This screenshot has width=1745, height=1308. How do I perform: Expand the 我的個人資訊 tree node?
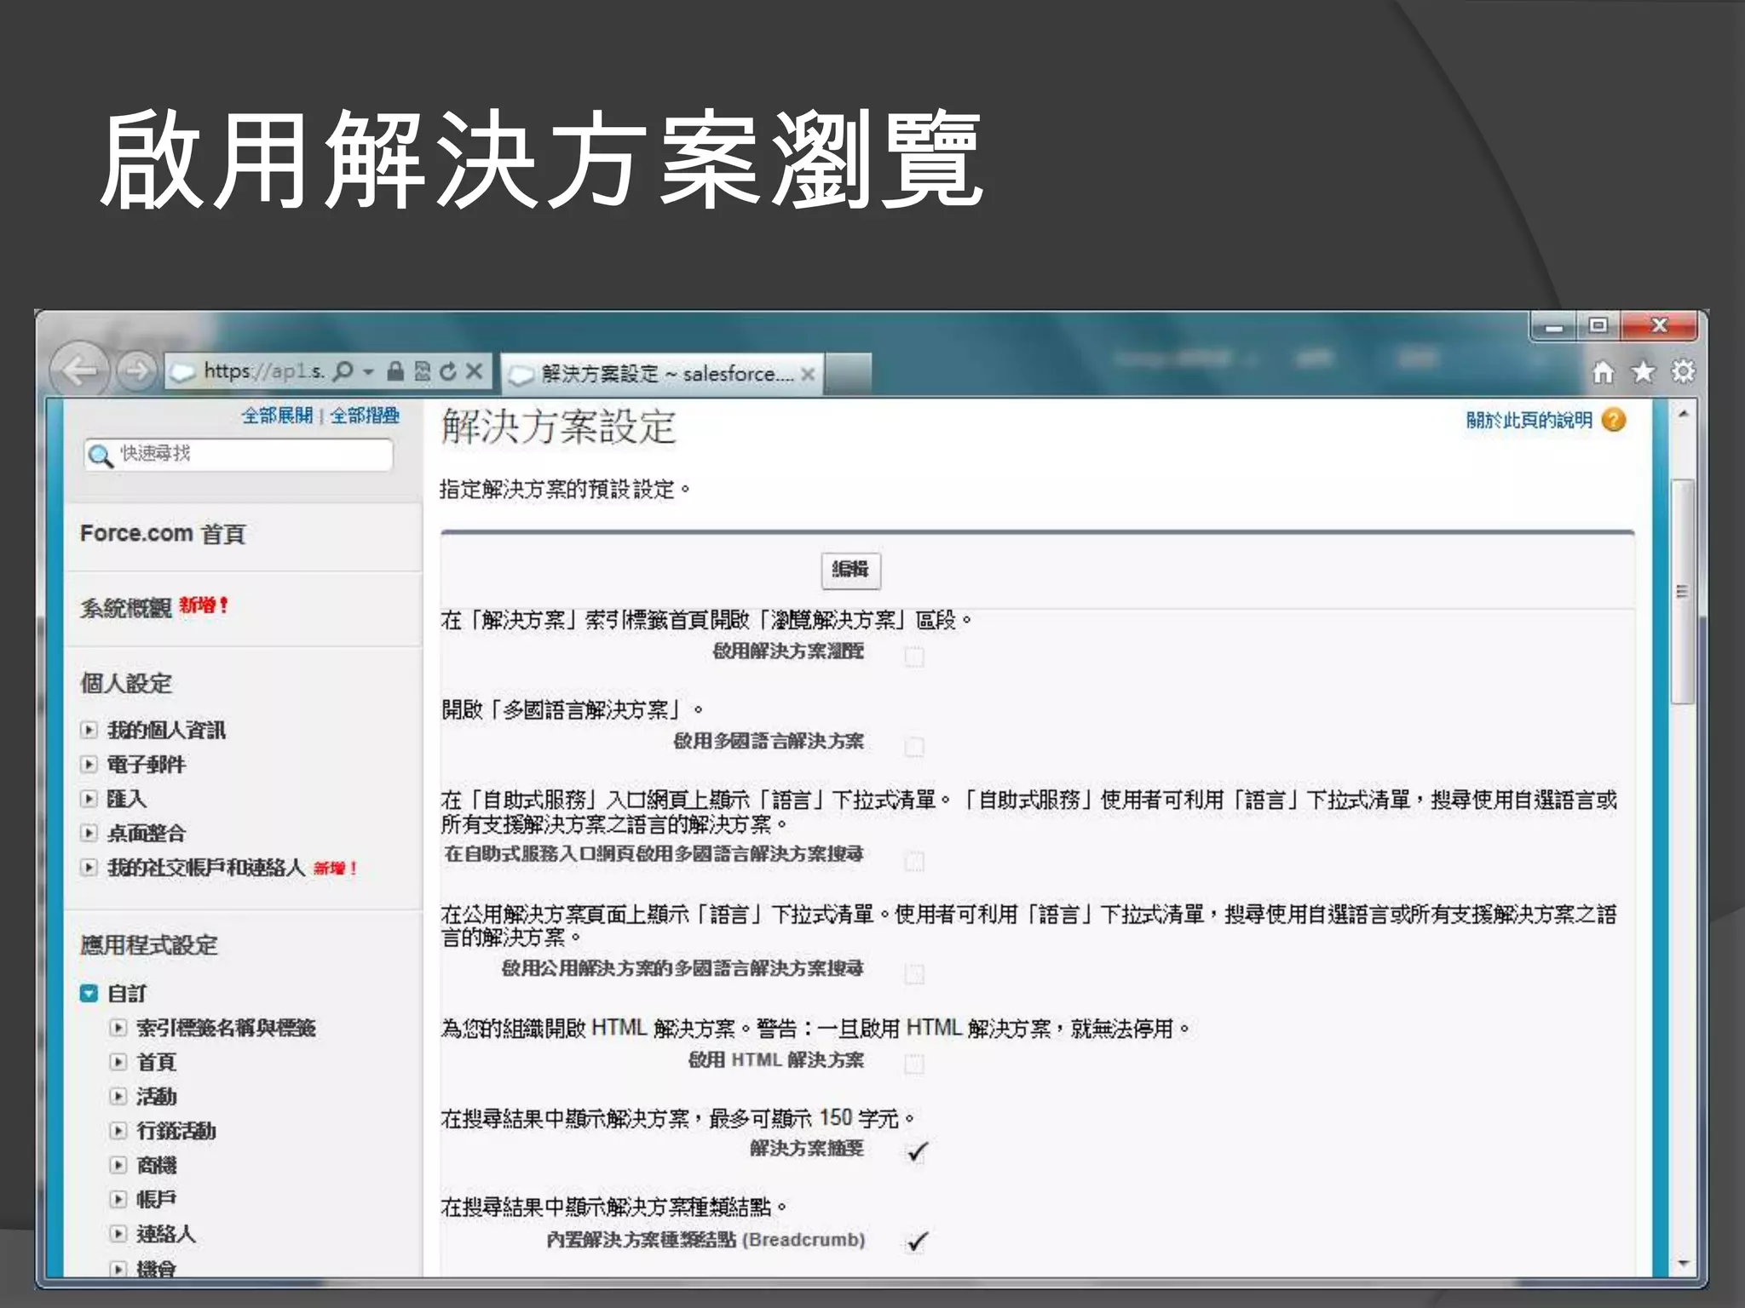89,730
